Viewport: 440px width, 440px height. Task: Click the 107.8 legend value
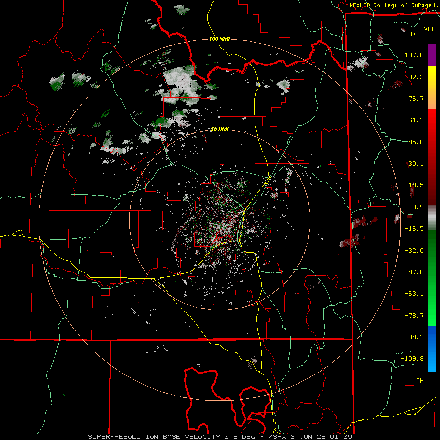click(414, 55)
